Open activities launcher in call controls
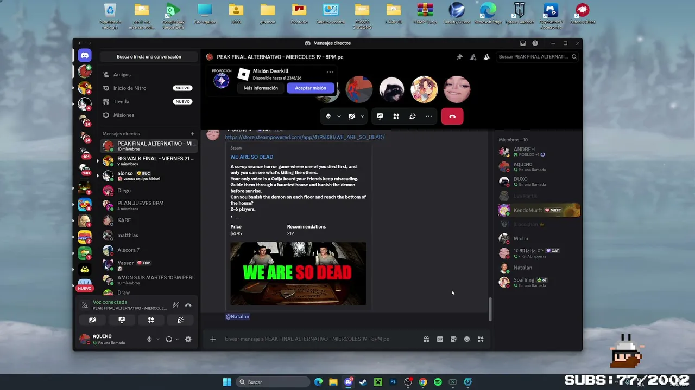This screenshot has height=390, width=695. pyautogui.click(x=396, y=116)
